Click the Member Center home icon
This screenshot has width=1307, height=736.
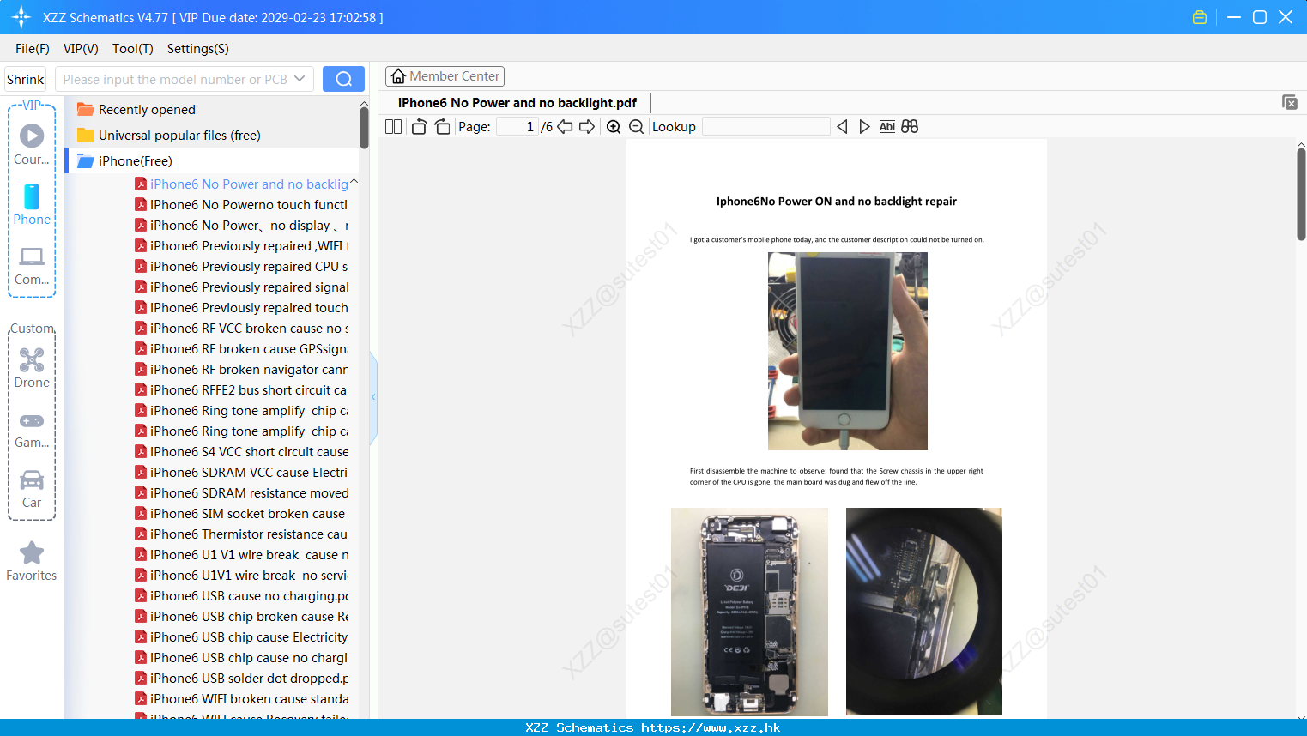pyautogui.click(x=398, y=76)
